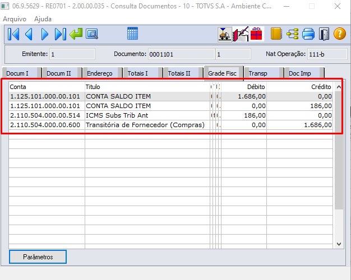Image resolution: width=351 pixels, height=280 pixels.
Task: Click the Débito 186,00 cell
Action: pyautogui.click(x=244, y=115)
